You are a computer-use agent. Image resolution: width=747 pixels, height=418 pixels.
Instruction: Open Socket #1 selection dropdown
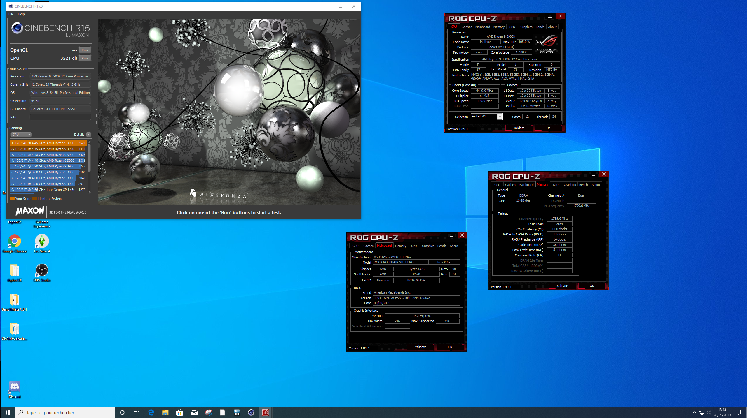click(486, 117)
